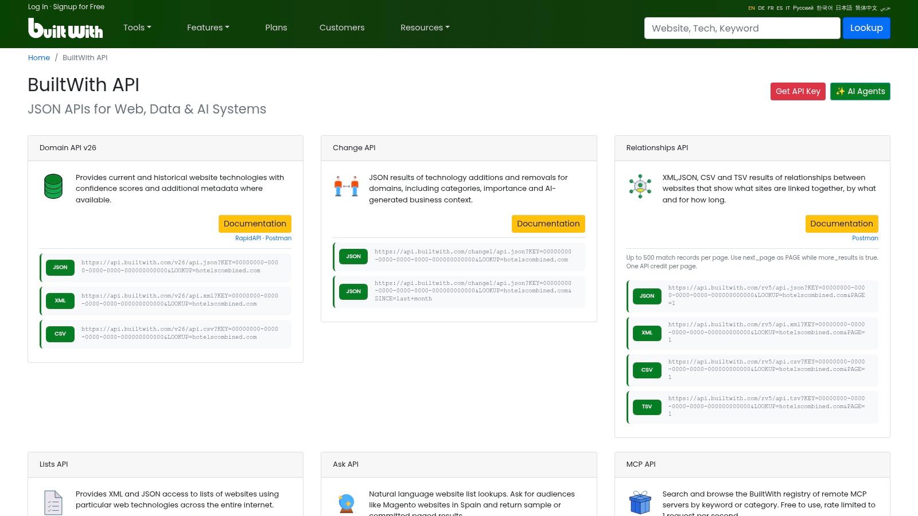Click the Get API Key button
The width and height of the screenshot is (918, 516).
pyautogui.click(x=798, y=91)
